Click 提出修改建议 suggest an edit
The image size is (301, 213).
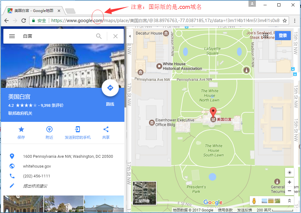[x=35, y=186]
